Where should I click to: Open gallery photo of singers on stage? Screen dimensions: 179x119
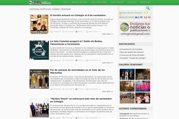tap(127, 74)
